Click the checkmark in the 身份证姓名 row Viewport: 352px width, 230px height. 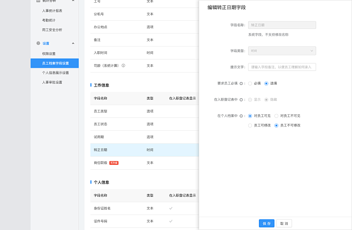click(171, 208)
